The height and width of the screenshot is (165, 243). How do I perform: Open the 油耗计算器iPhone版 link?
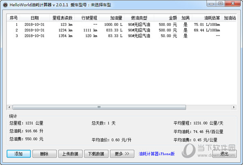click(x=157, y=154)
